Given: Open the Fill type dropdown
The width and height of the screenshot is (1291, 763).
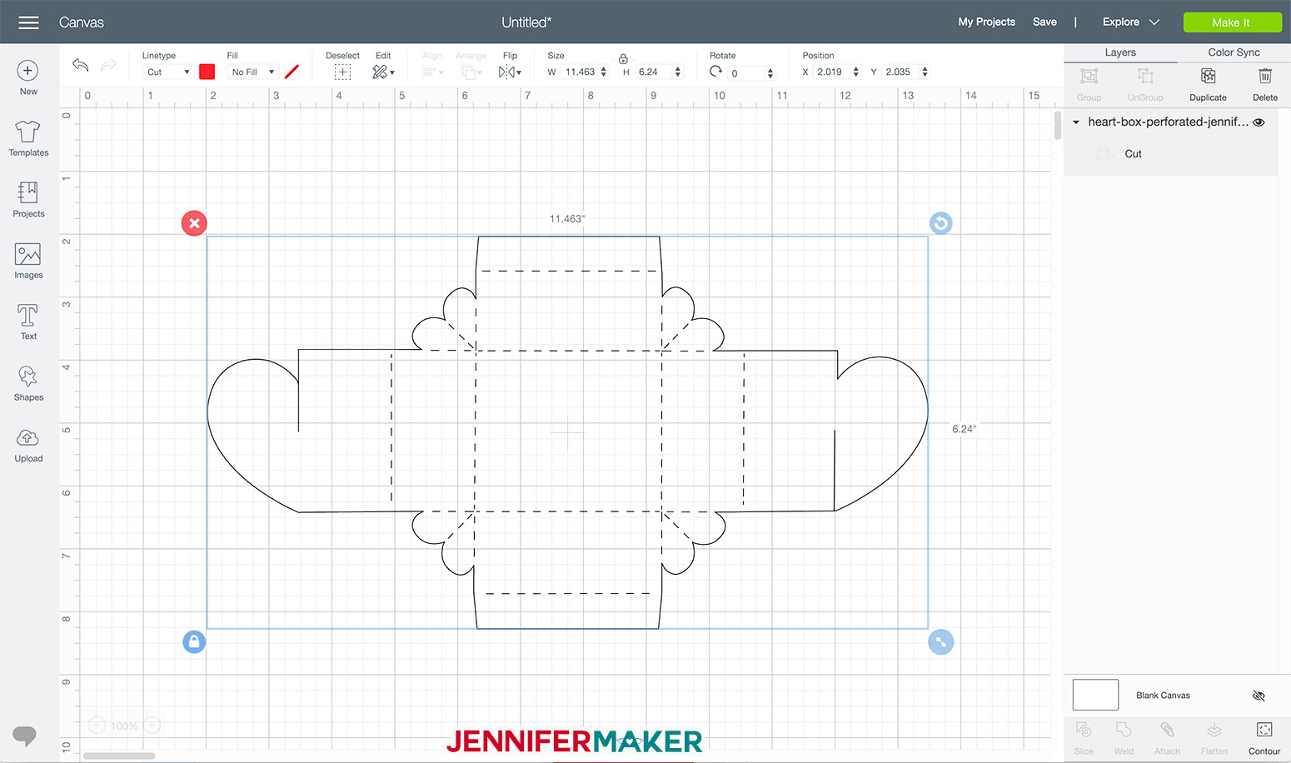Looking at the screenshot, I should pyautogui.click(x=252, y=72).
